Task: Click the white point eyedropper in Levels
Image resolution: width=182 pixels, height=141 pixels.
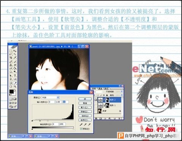Action: click(x=90, y=125)
